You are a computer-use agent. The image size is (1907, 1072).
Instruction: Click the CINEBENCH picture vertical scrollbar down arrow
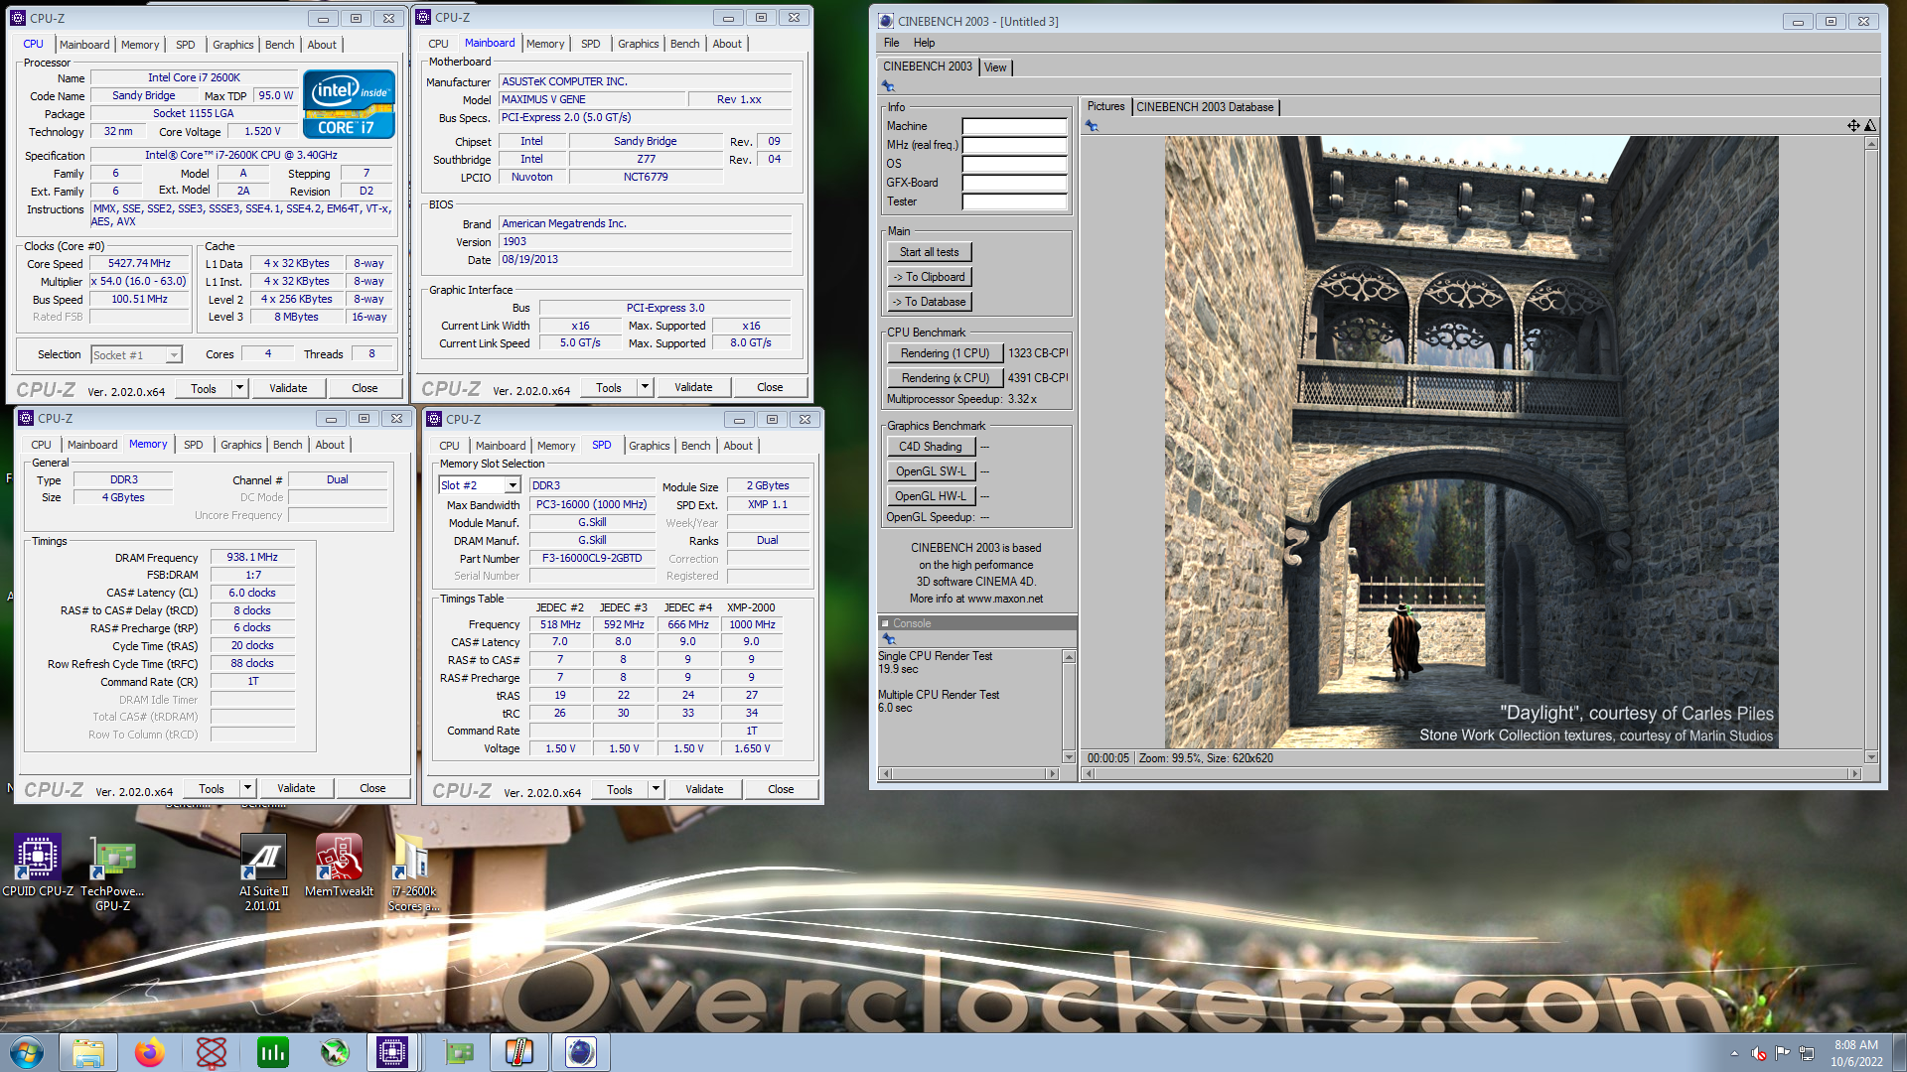(1871, 757)
